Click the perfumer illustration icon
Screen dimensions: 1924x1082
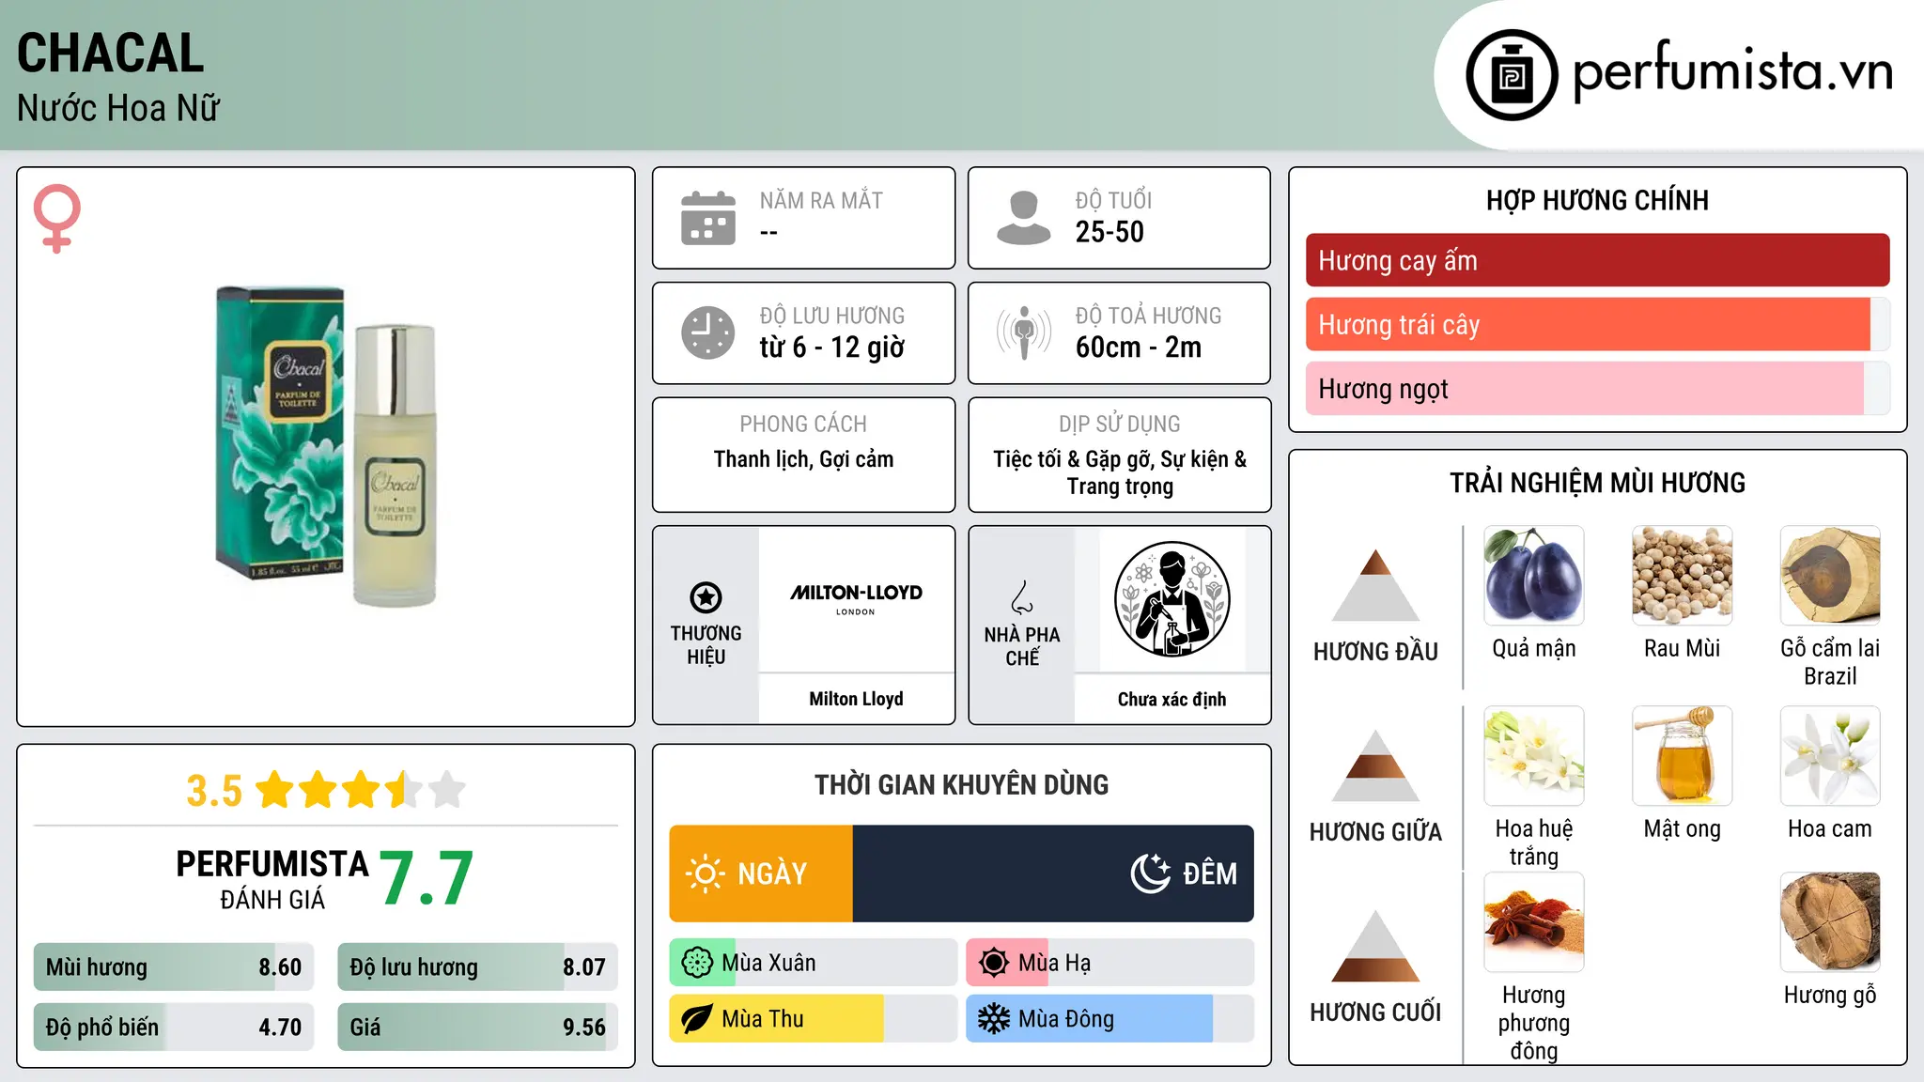[x=1171, y=599]
